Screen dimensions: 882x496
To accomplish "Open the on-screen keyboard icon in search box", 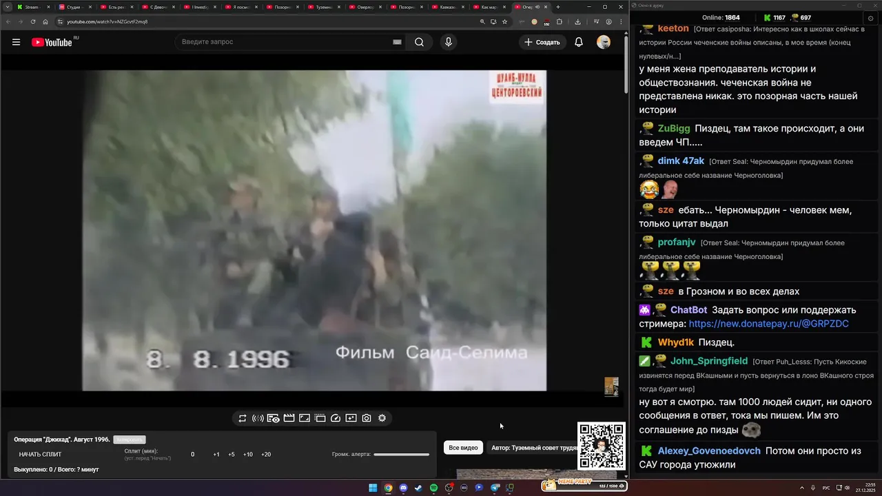I will [x=397, y=42].
